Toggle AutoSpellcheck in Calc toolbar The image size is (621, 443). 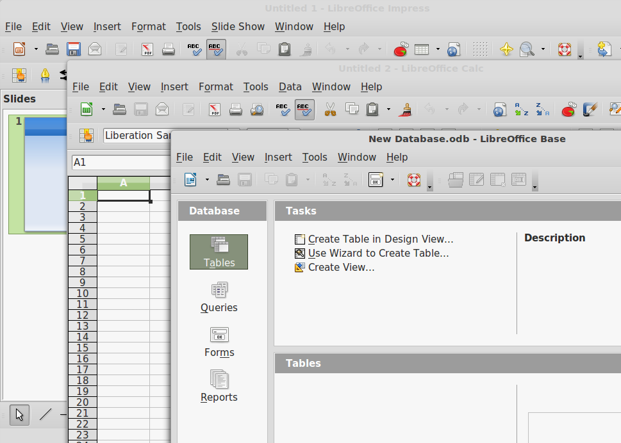tap(304, 109)
